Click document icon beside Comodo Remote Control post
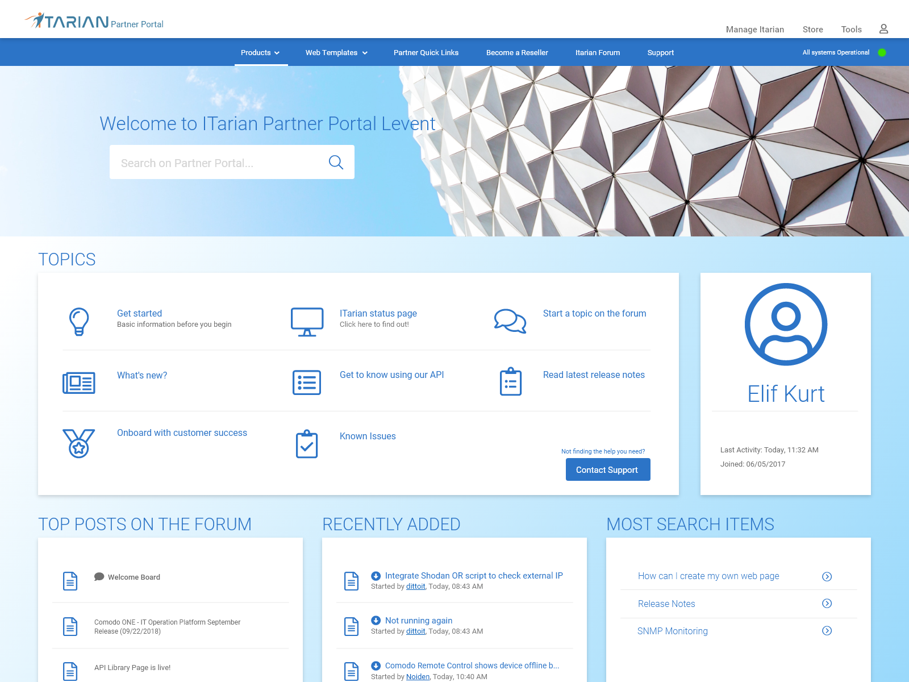The height and width of the screenshot is (682, 909). (352, 671)
